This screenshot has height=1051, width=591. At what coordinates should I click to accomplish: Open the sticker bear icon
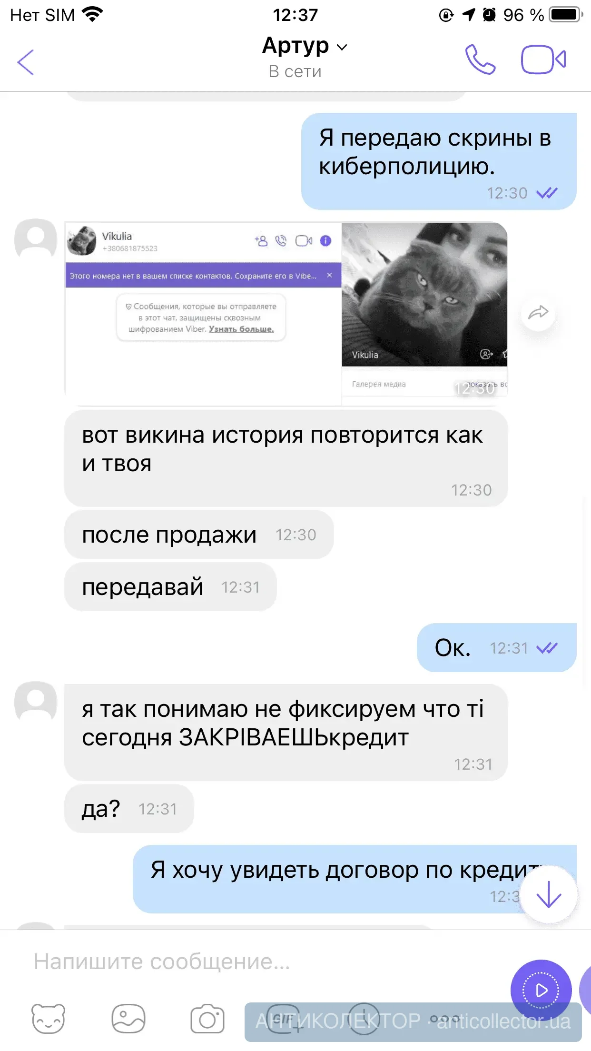click(x=48, y=1019)
